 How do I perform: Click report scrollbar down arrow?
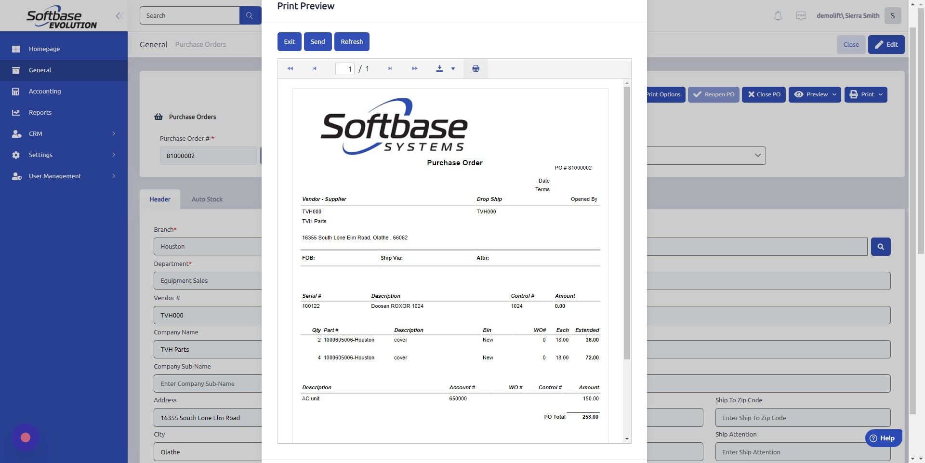pyautogui.click(x=627, y=439)
